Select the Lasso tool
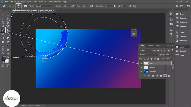The width and height of the screenshot is (191, 107). 3,18
